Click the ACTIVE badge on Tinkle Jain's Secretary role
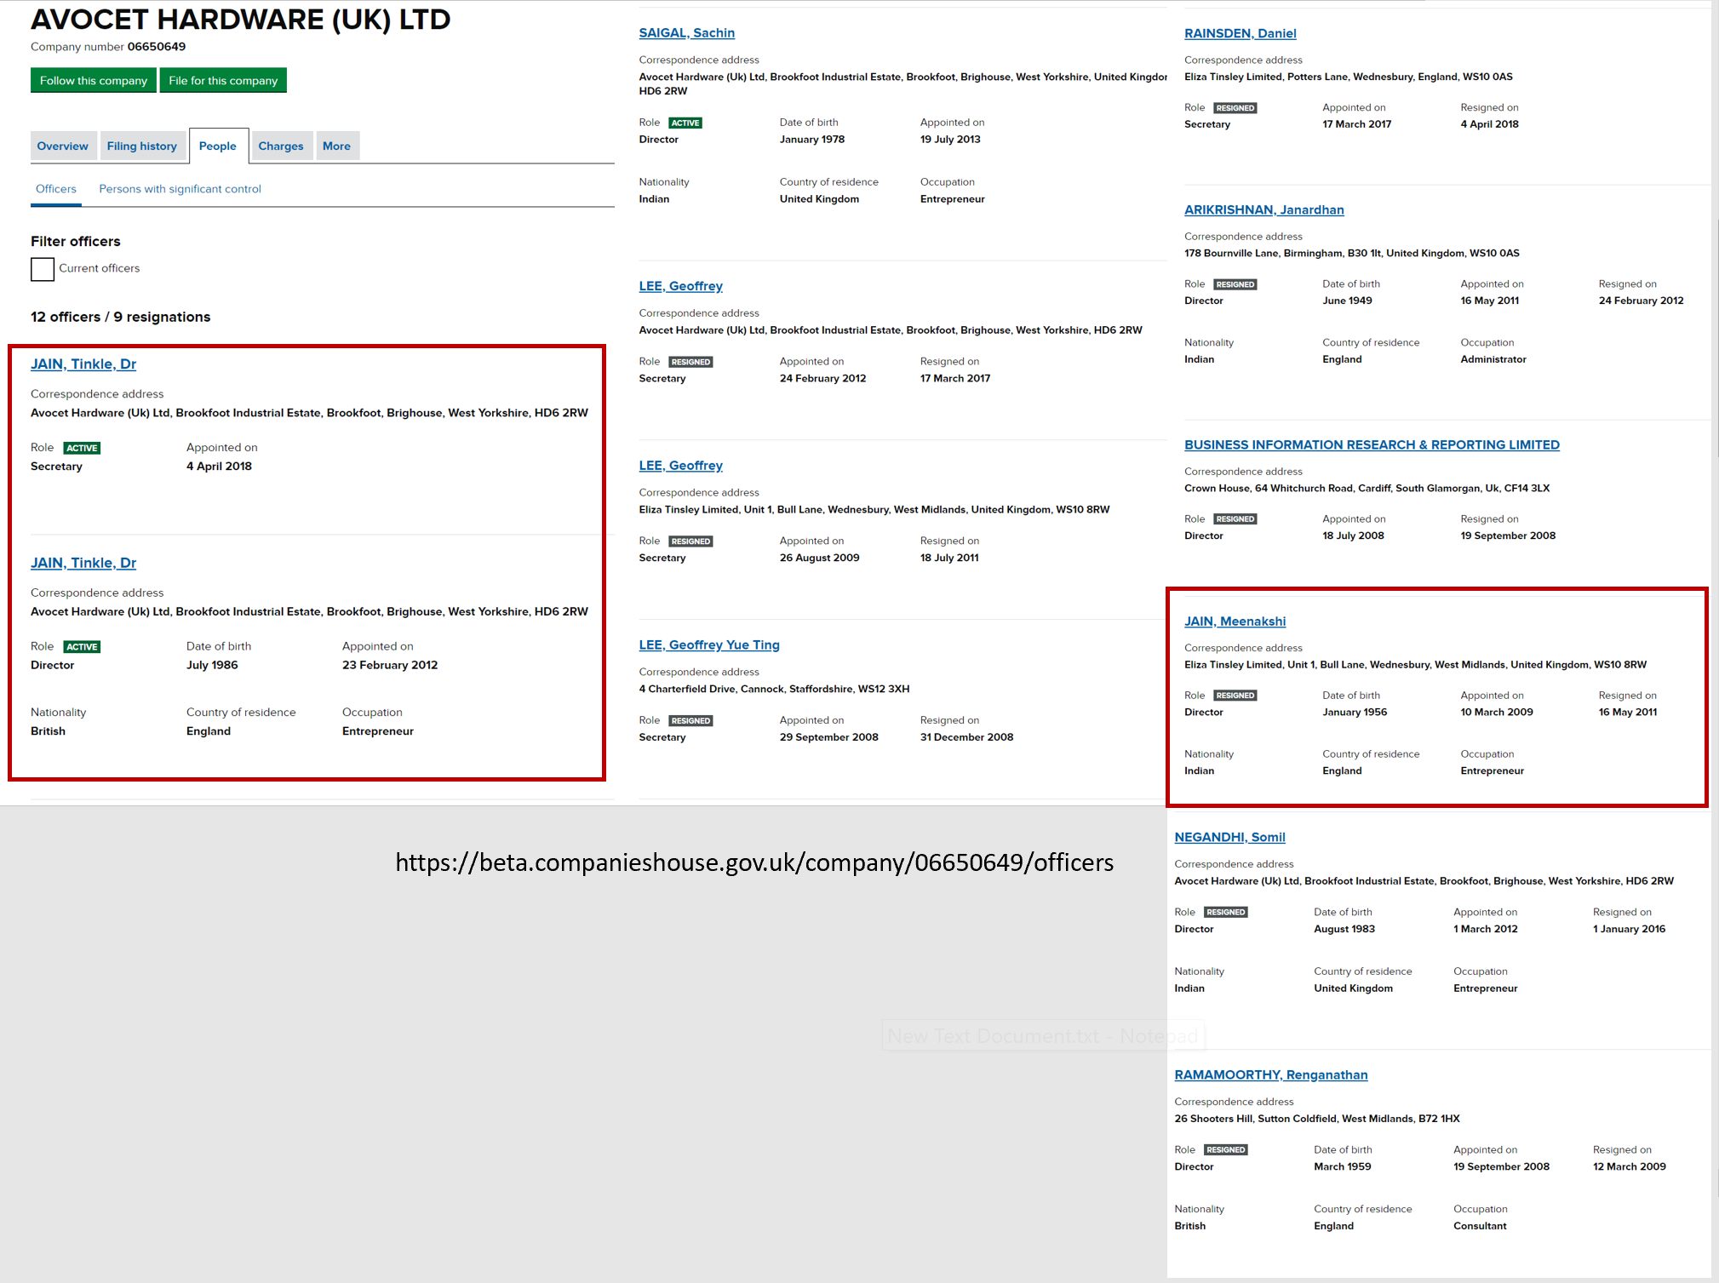 point(82,448)
